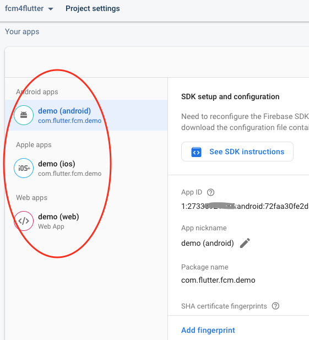Screen dimensions: 309x340
Task: Click the Web App subtitle text
Action: (51, 226)
